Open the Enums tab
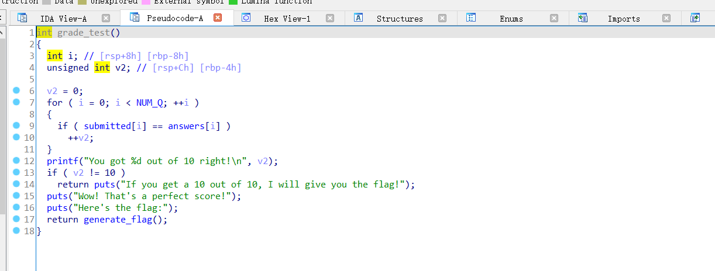The height and width of the screenshot is (271, 715). [x=511, y=19]
